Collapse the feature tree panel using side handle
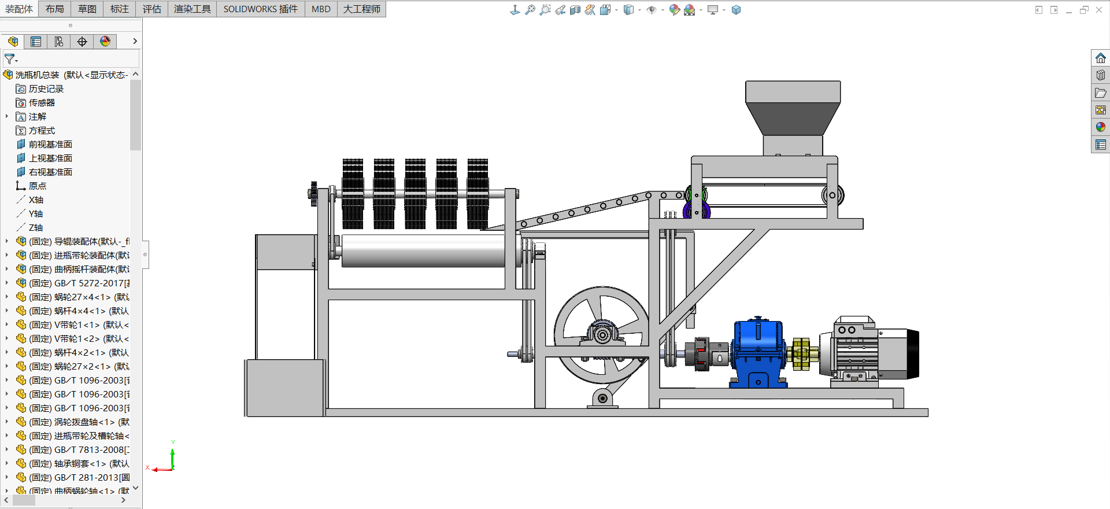Screen dimensions: 1110x509 [x=145, y=254]
